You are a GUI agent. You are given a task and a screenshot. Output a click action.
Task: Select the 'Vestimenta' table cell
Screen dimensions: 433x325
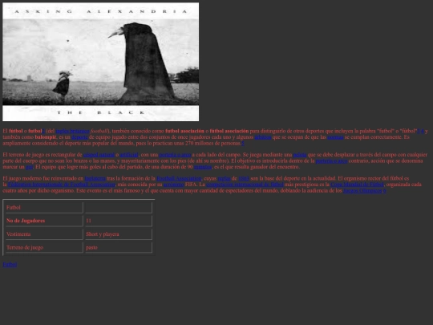click(44, 234)
